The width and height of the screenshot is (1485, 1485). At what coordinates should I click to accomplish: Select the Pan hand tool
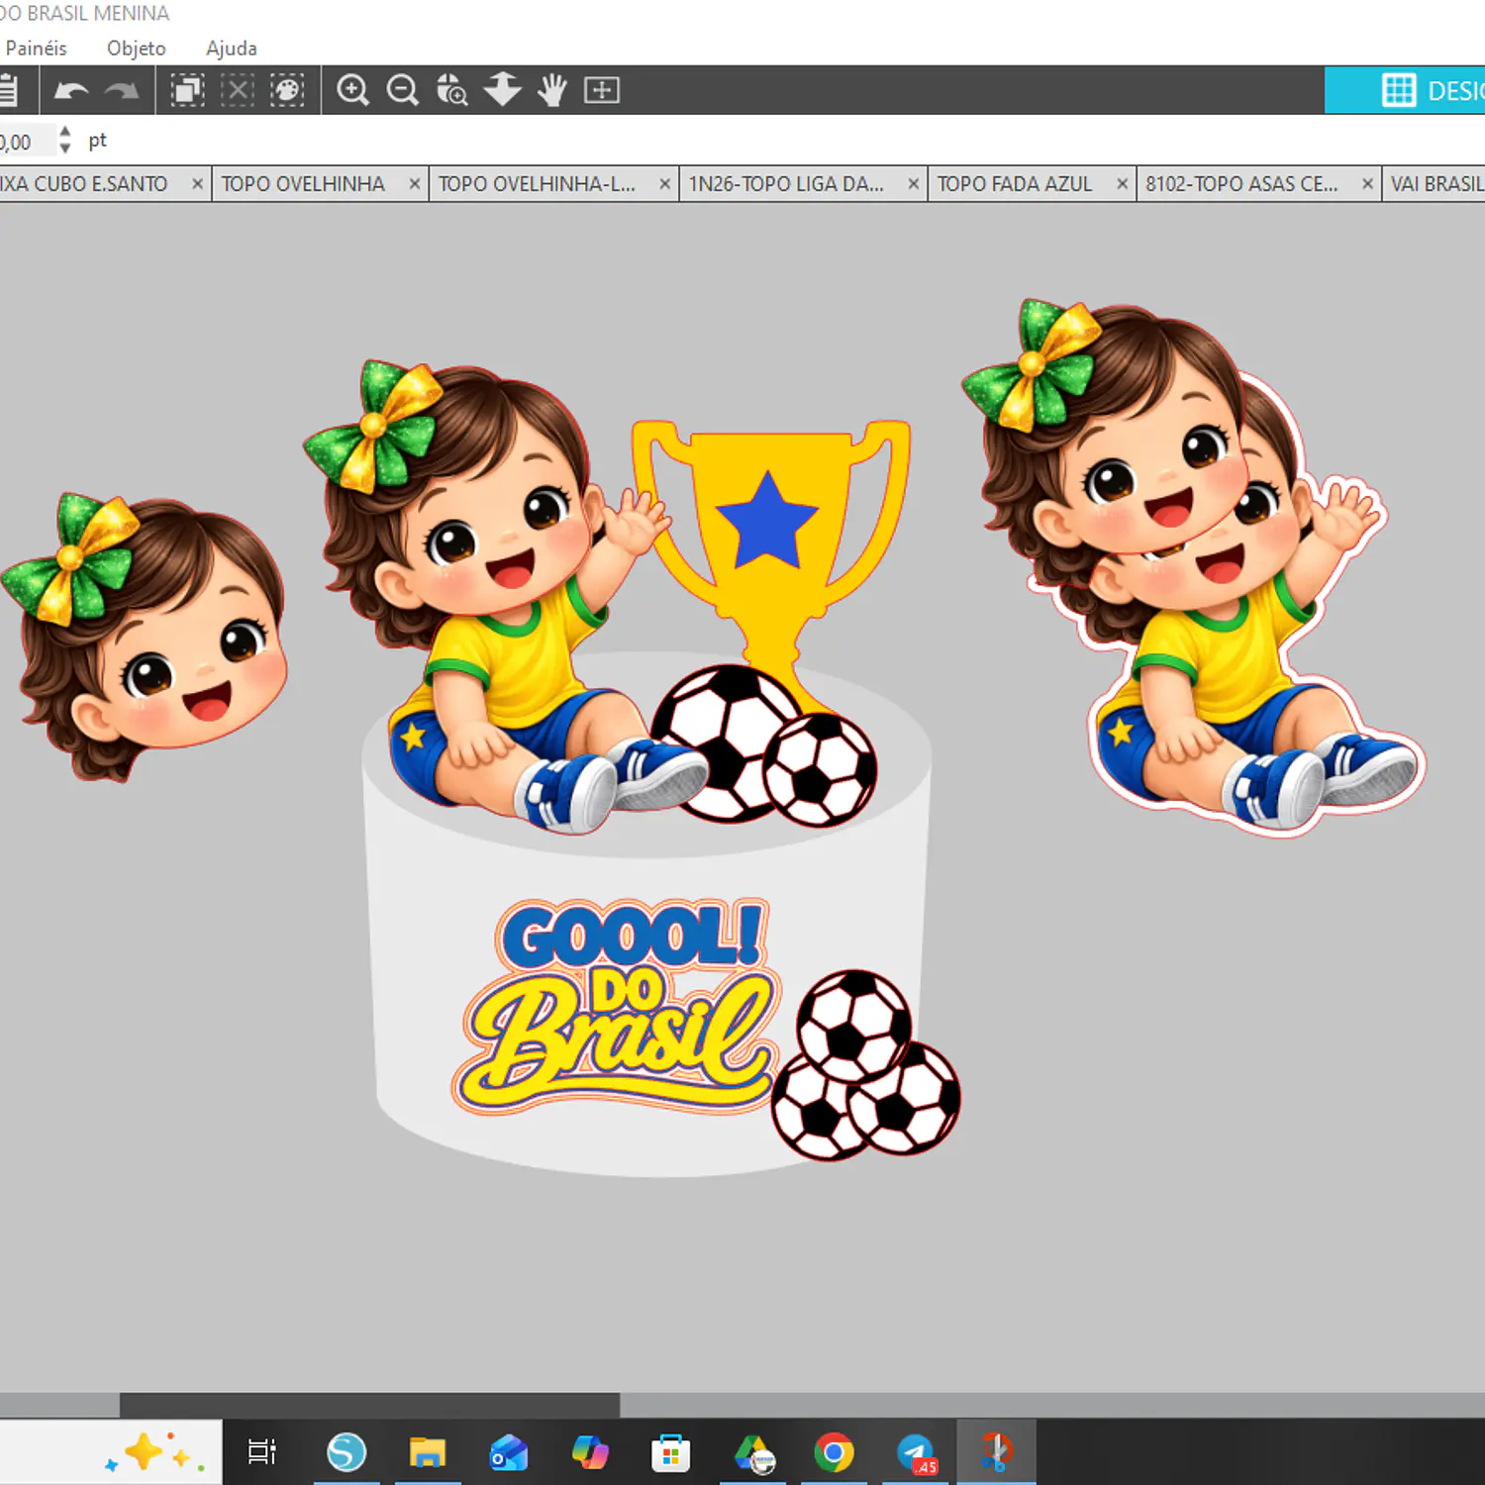551,90
